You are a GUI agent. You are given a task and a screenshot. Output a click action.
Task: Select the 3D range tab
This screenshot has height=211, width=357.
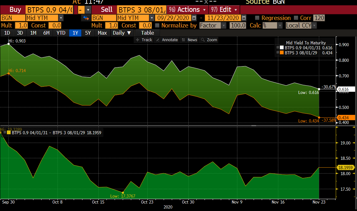click(20, 33)
